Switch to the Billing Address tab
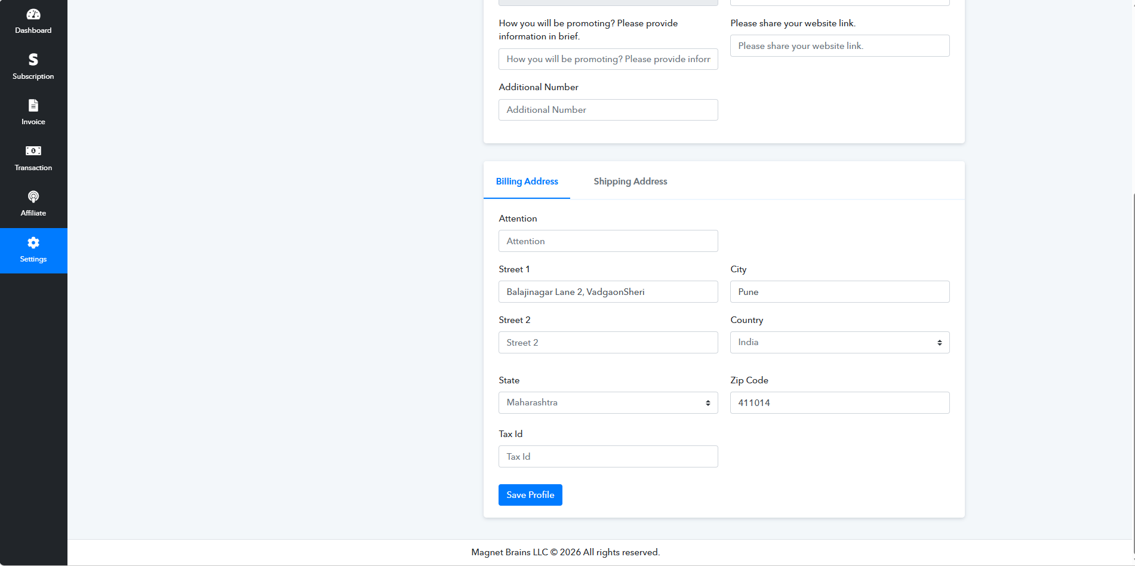Image resolution: width=1135 pixels, height=566 pixels. click(x=527, y=181)
